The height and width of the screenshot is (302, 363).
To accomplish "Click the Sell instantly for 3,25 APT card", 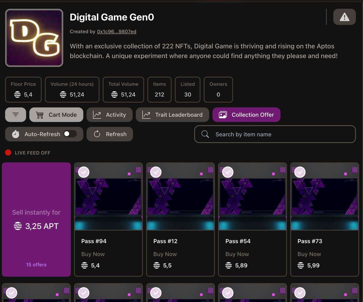I will point(36,219).
